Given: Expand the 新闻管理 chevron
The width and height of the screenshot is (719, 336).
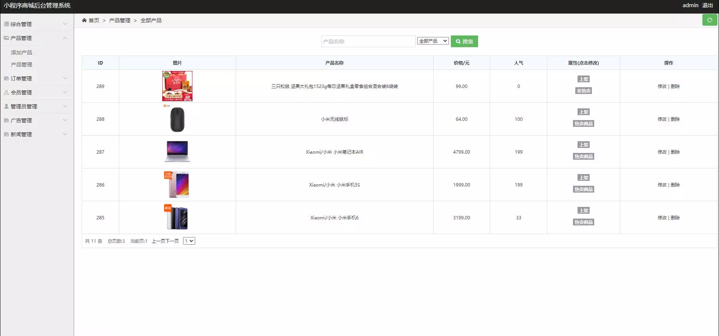Looking at the screenshot, I should point(65,134).
